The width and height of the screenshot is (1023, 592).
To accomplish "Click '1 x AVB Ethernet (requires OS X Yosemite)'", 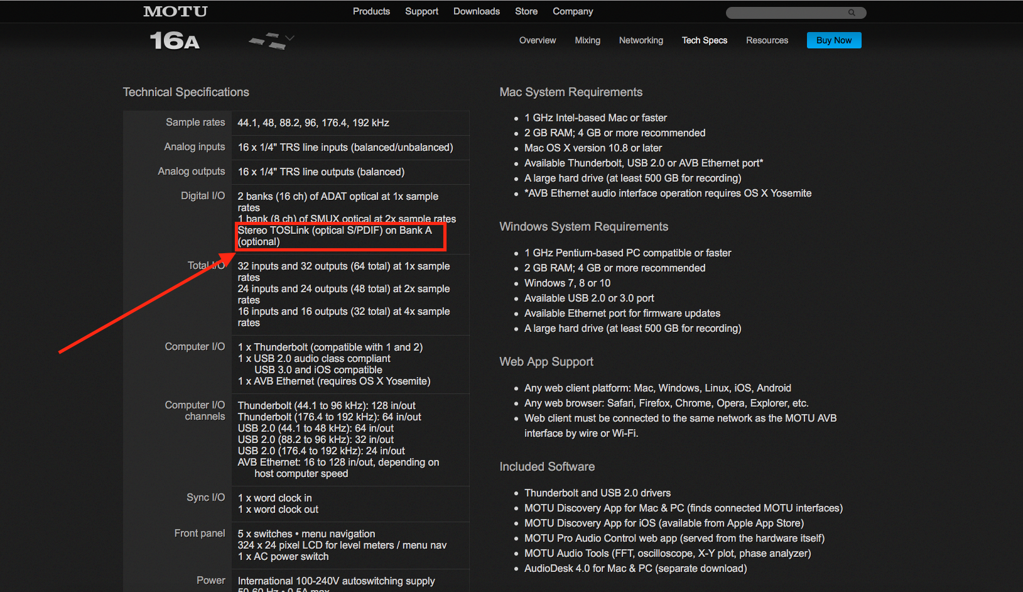I will coord(334,381).
